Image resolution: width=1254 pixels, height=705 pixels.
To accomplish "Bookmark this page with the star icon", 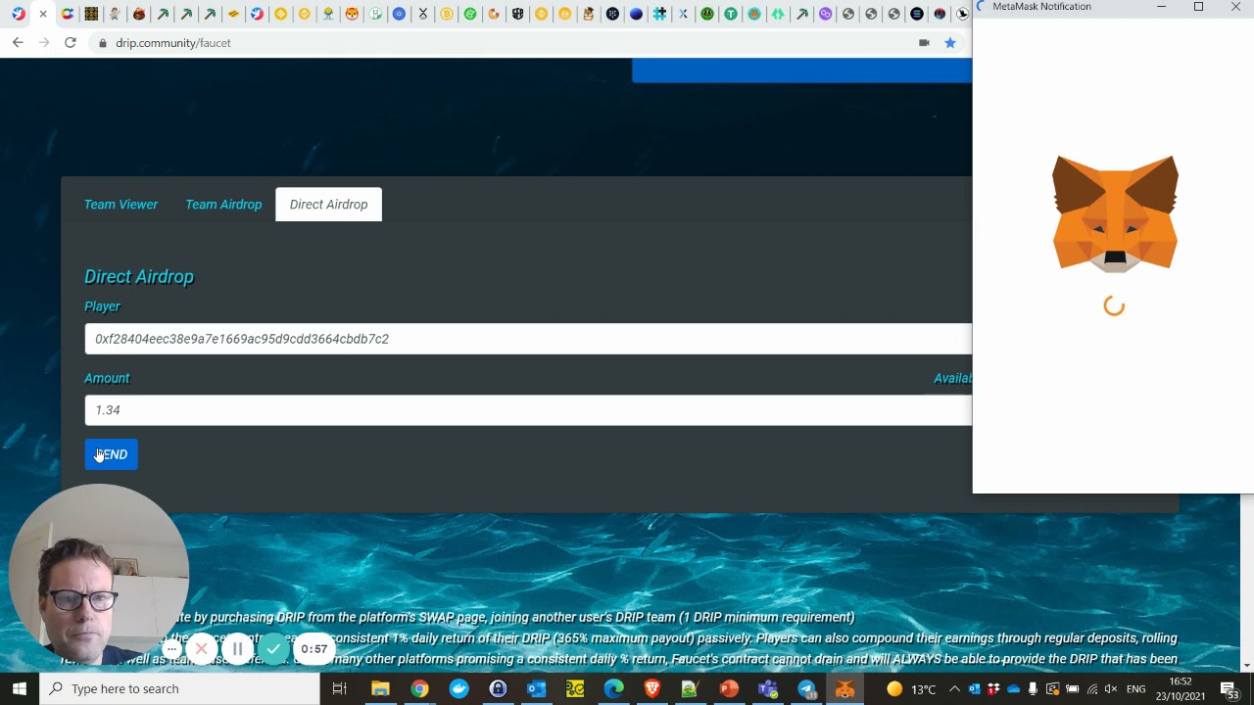I will (x=949, y=43).
